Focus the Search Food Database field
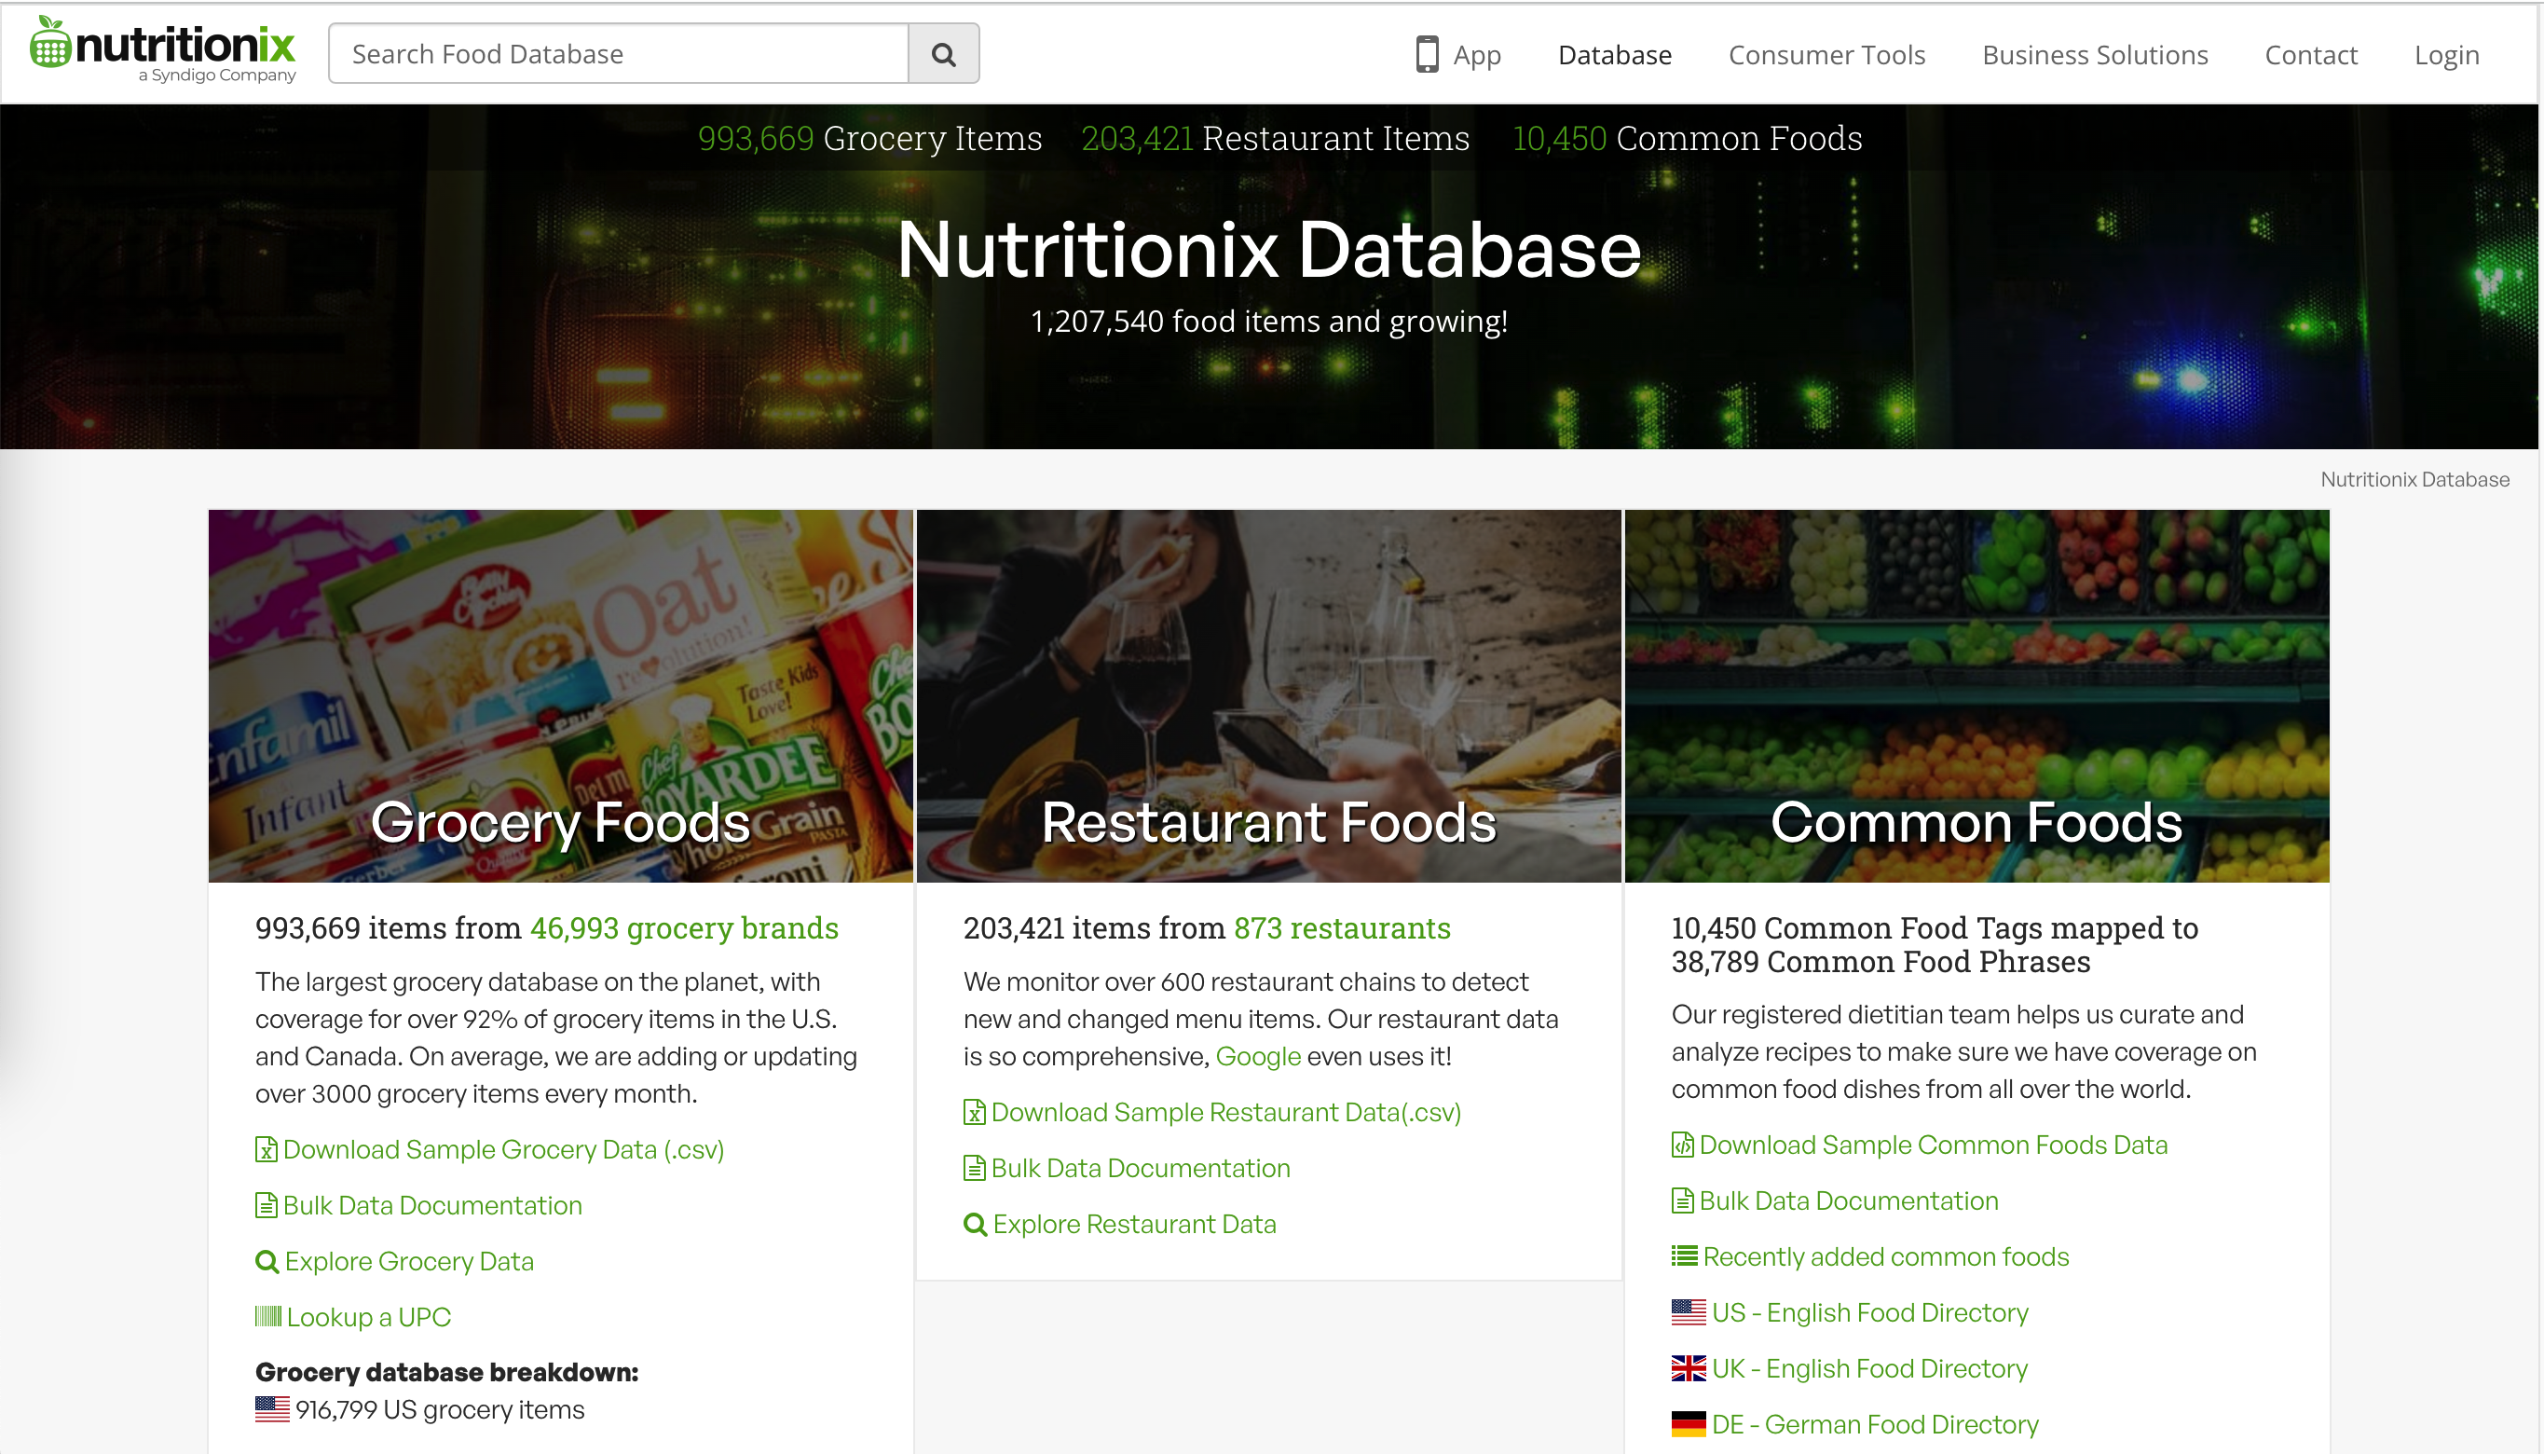The height and width of the screenshot is (1454, 2544). 618,54
